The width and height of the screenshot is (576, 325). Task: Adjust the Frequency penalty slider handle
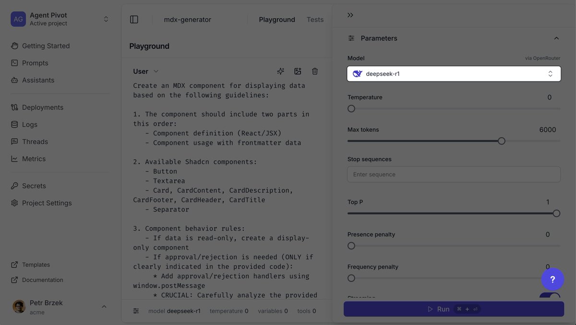[x=351, y=278]
